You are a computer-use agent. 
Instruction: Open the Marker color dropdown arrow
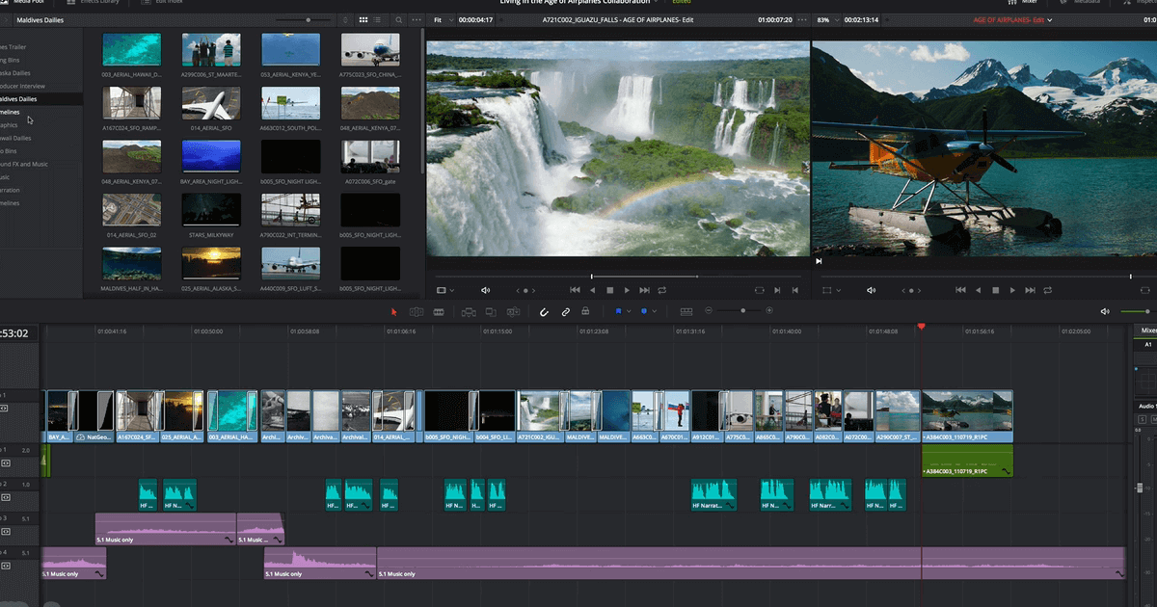(656, 311)
